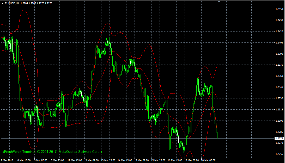Click the 1.2285 price axis label
The image size is (285, 163).
pyautogui.click(x=279, y=132)
